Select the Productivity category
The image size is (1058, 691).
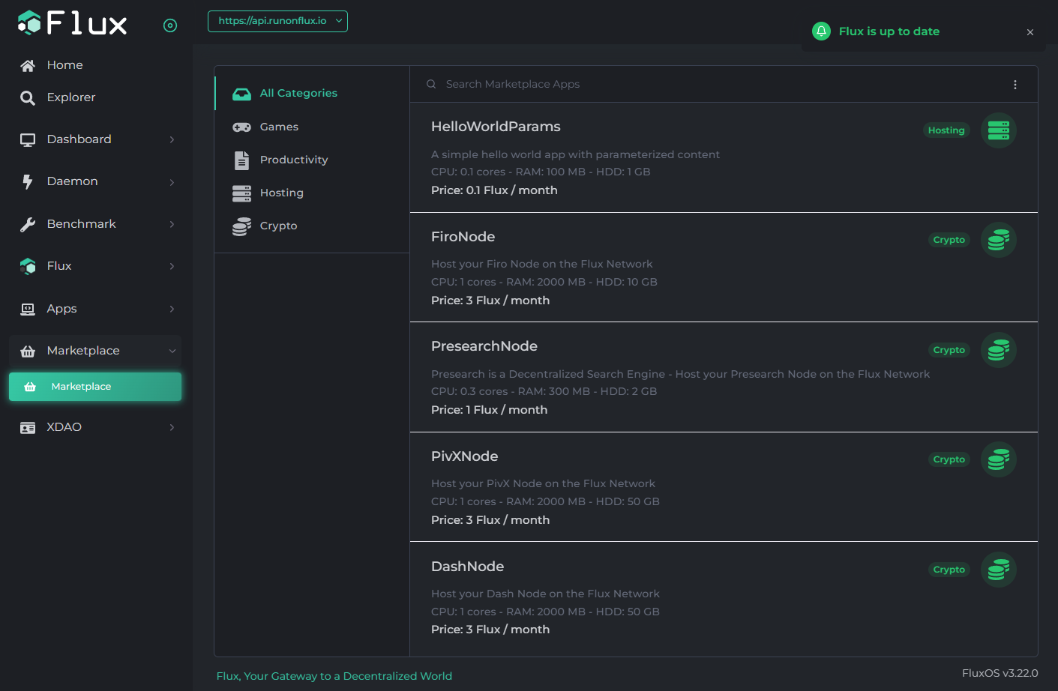[293, 160]
